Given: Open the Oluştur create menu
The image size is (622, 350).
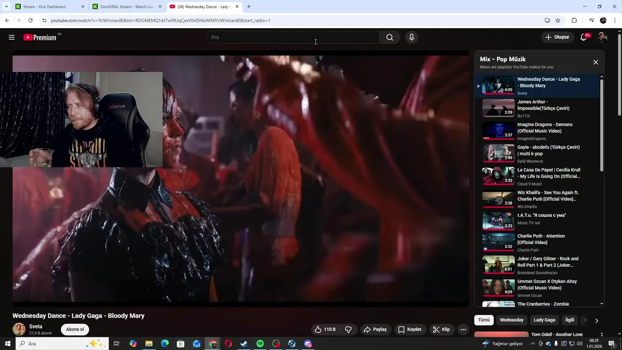Looking at the screenshot, I should click(x=557, y=37).
